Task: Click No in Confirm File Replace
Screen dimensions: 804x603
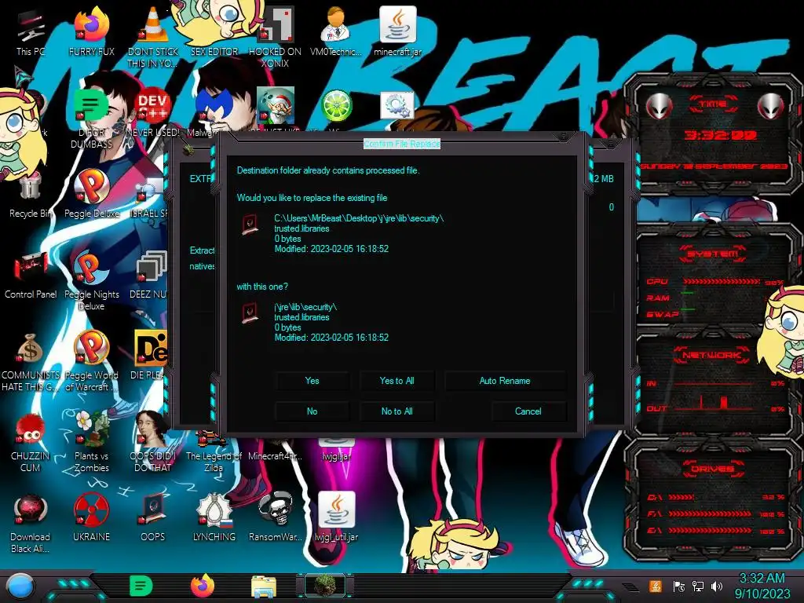Action: tap(312, 411)
